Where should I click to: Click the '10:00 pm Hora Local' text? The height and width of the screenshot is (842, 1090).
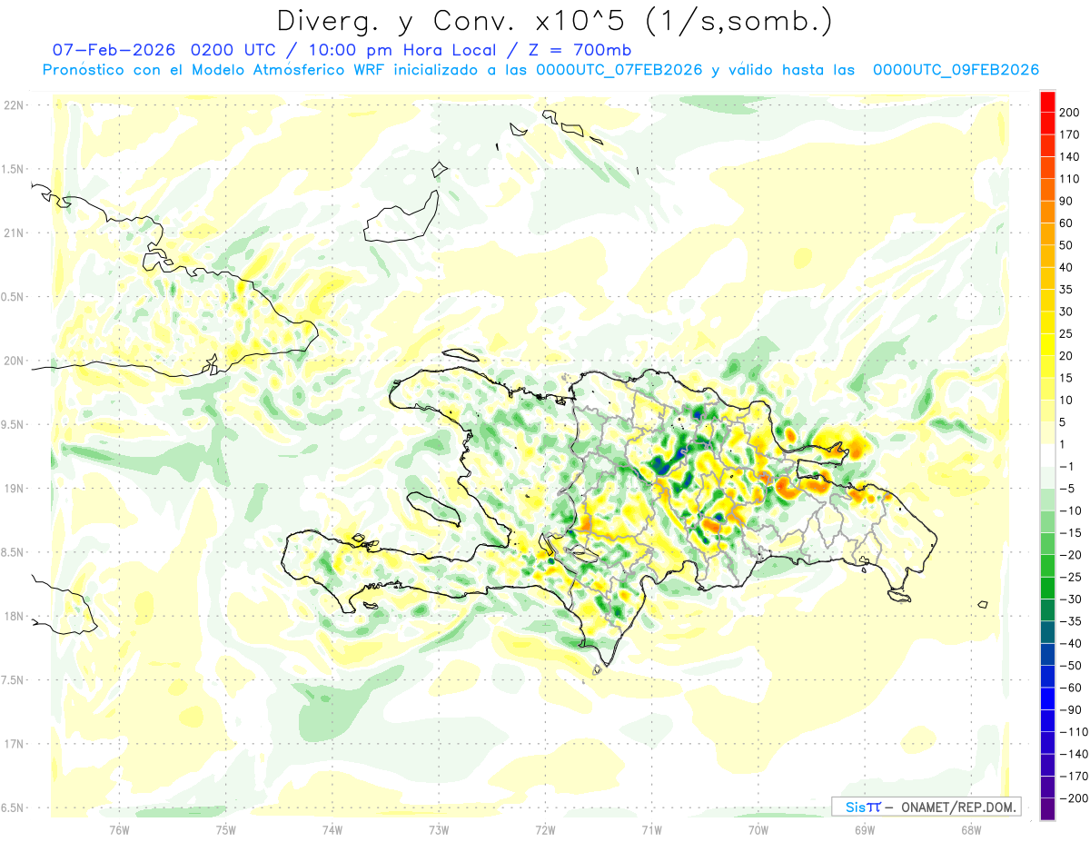tap(403, 50)
